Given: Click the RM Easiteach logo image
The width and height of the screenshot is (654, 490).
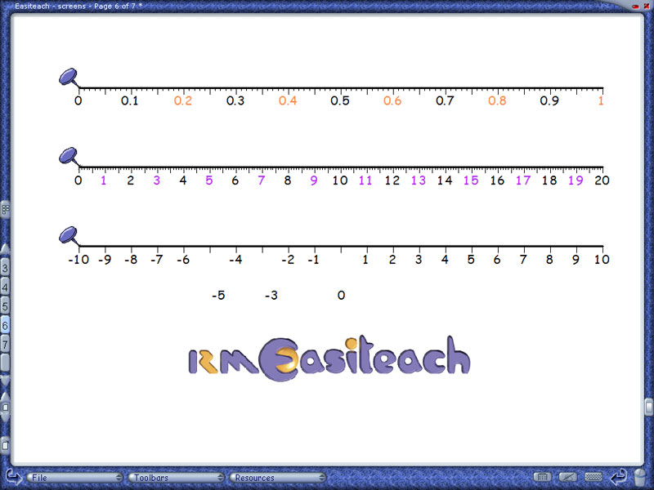Looking at the screenshot, I should (329, 358).
